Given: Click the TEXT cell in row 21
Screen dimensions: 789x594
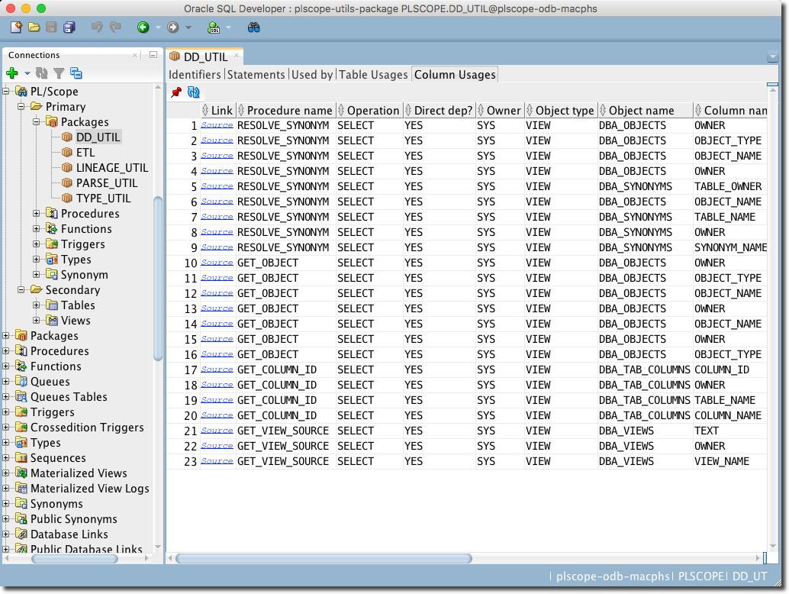Looking at the screenshot, I should tap(731, 431).
